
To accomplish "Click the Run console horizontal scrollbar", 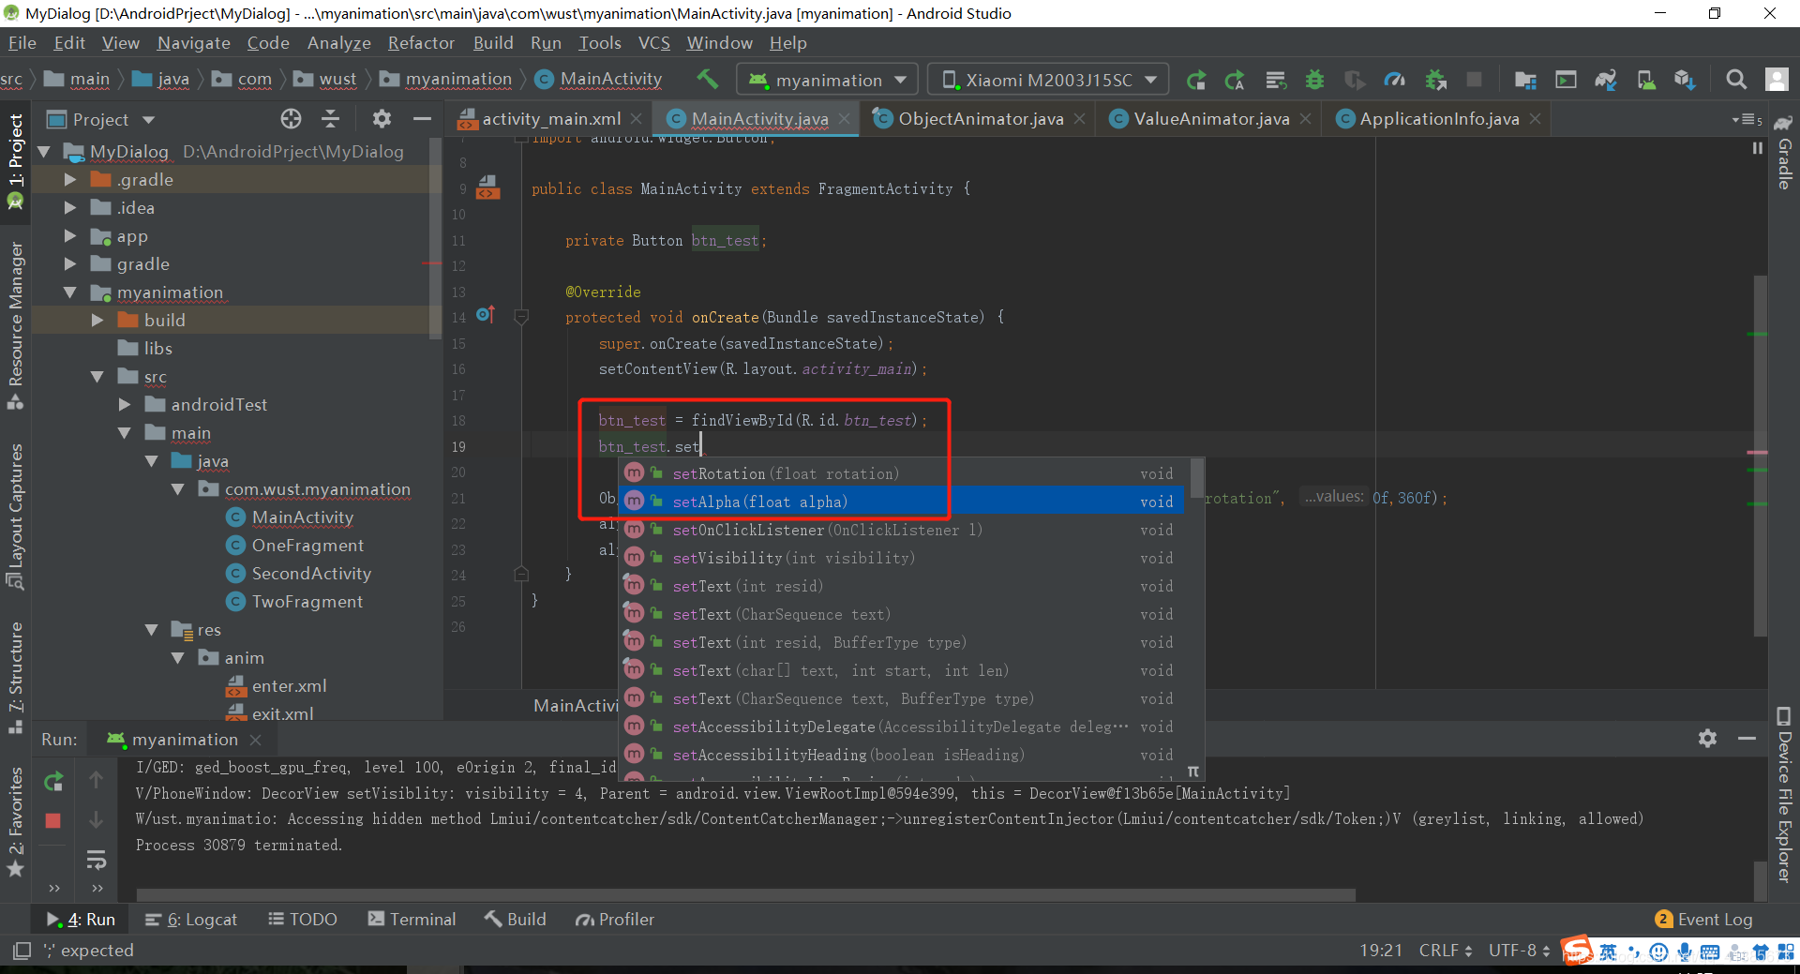I will [x=745, y=895].
